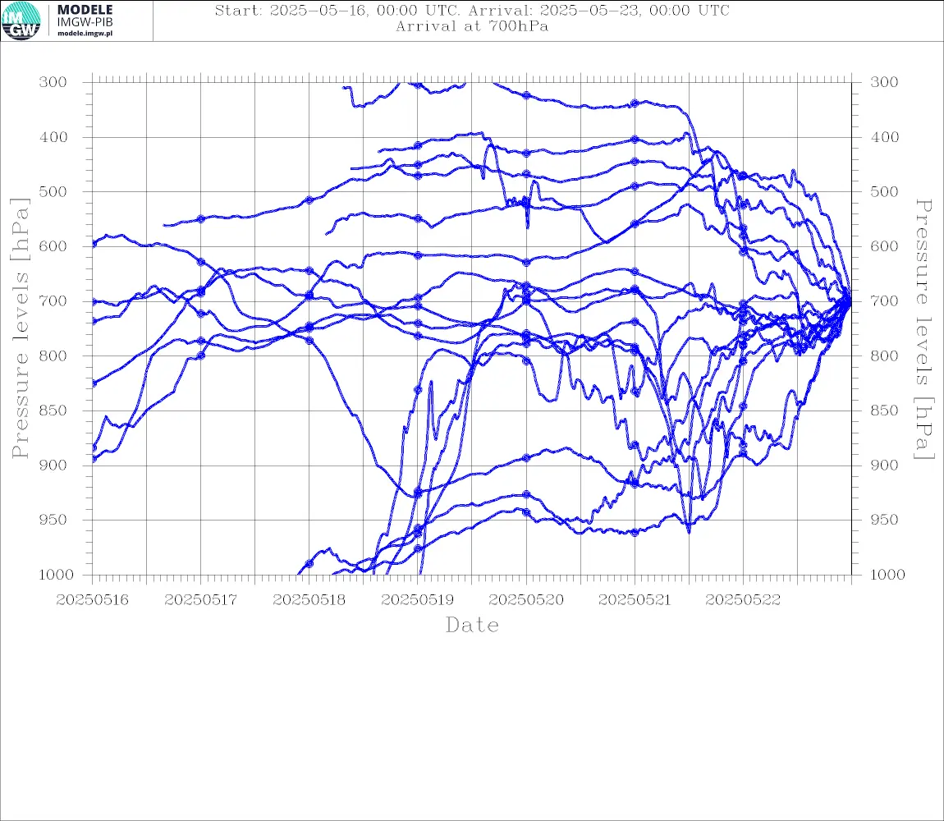Click the 20250521 date axis label
The height and width of the screenshot is (821, 944).
635,600
